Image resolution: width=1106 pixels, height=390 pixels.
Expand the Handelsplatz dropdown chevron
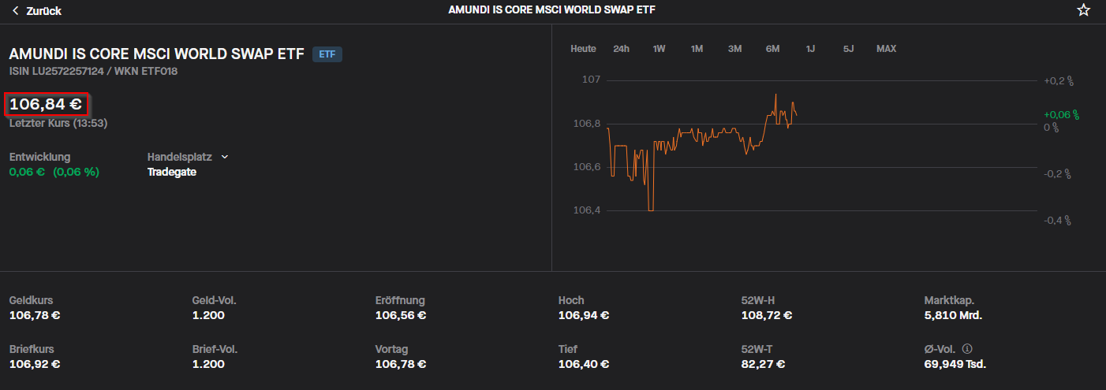click(225, 157)
